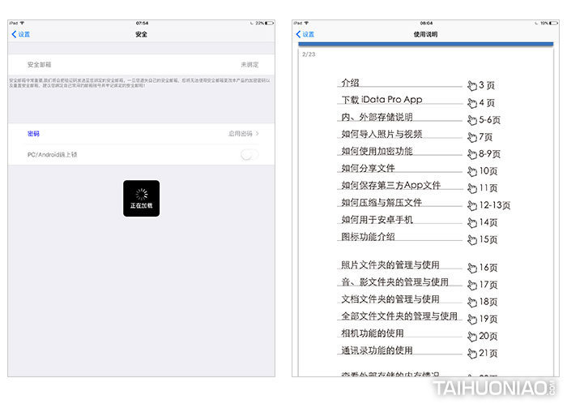Select the blue 密码 row label
The width and height of the screenshot is (567, 404).
[33, 133]
